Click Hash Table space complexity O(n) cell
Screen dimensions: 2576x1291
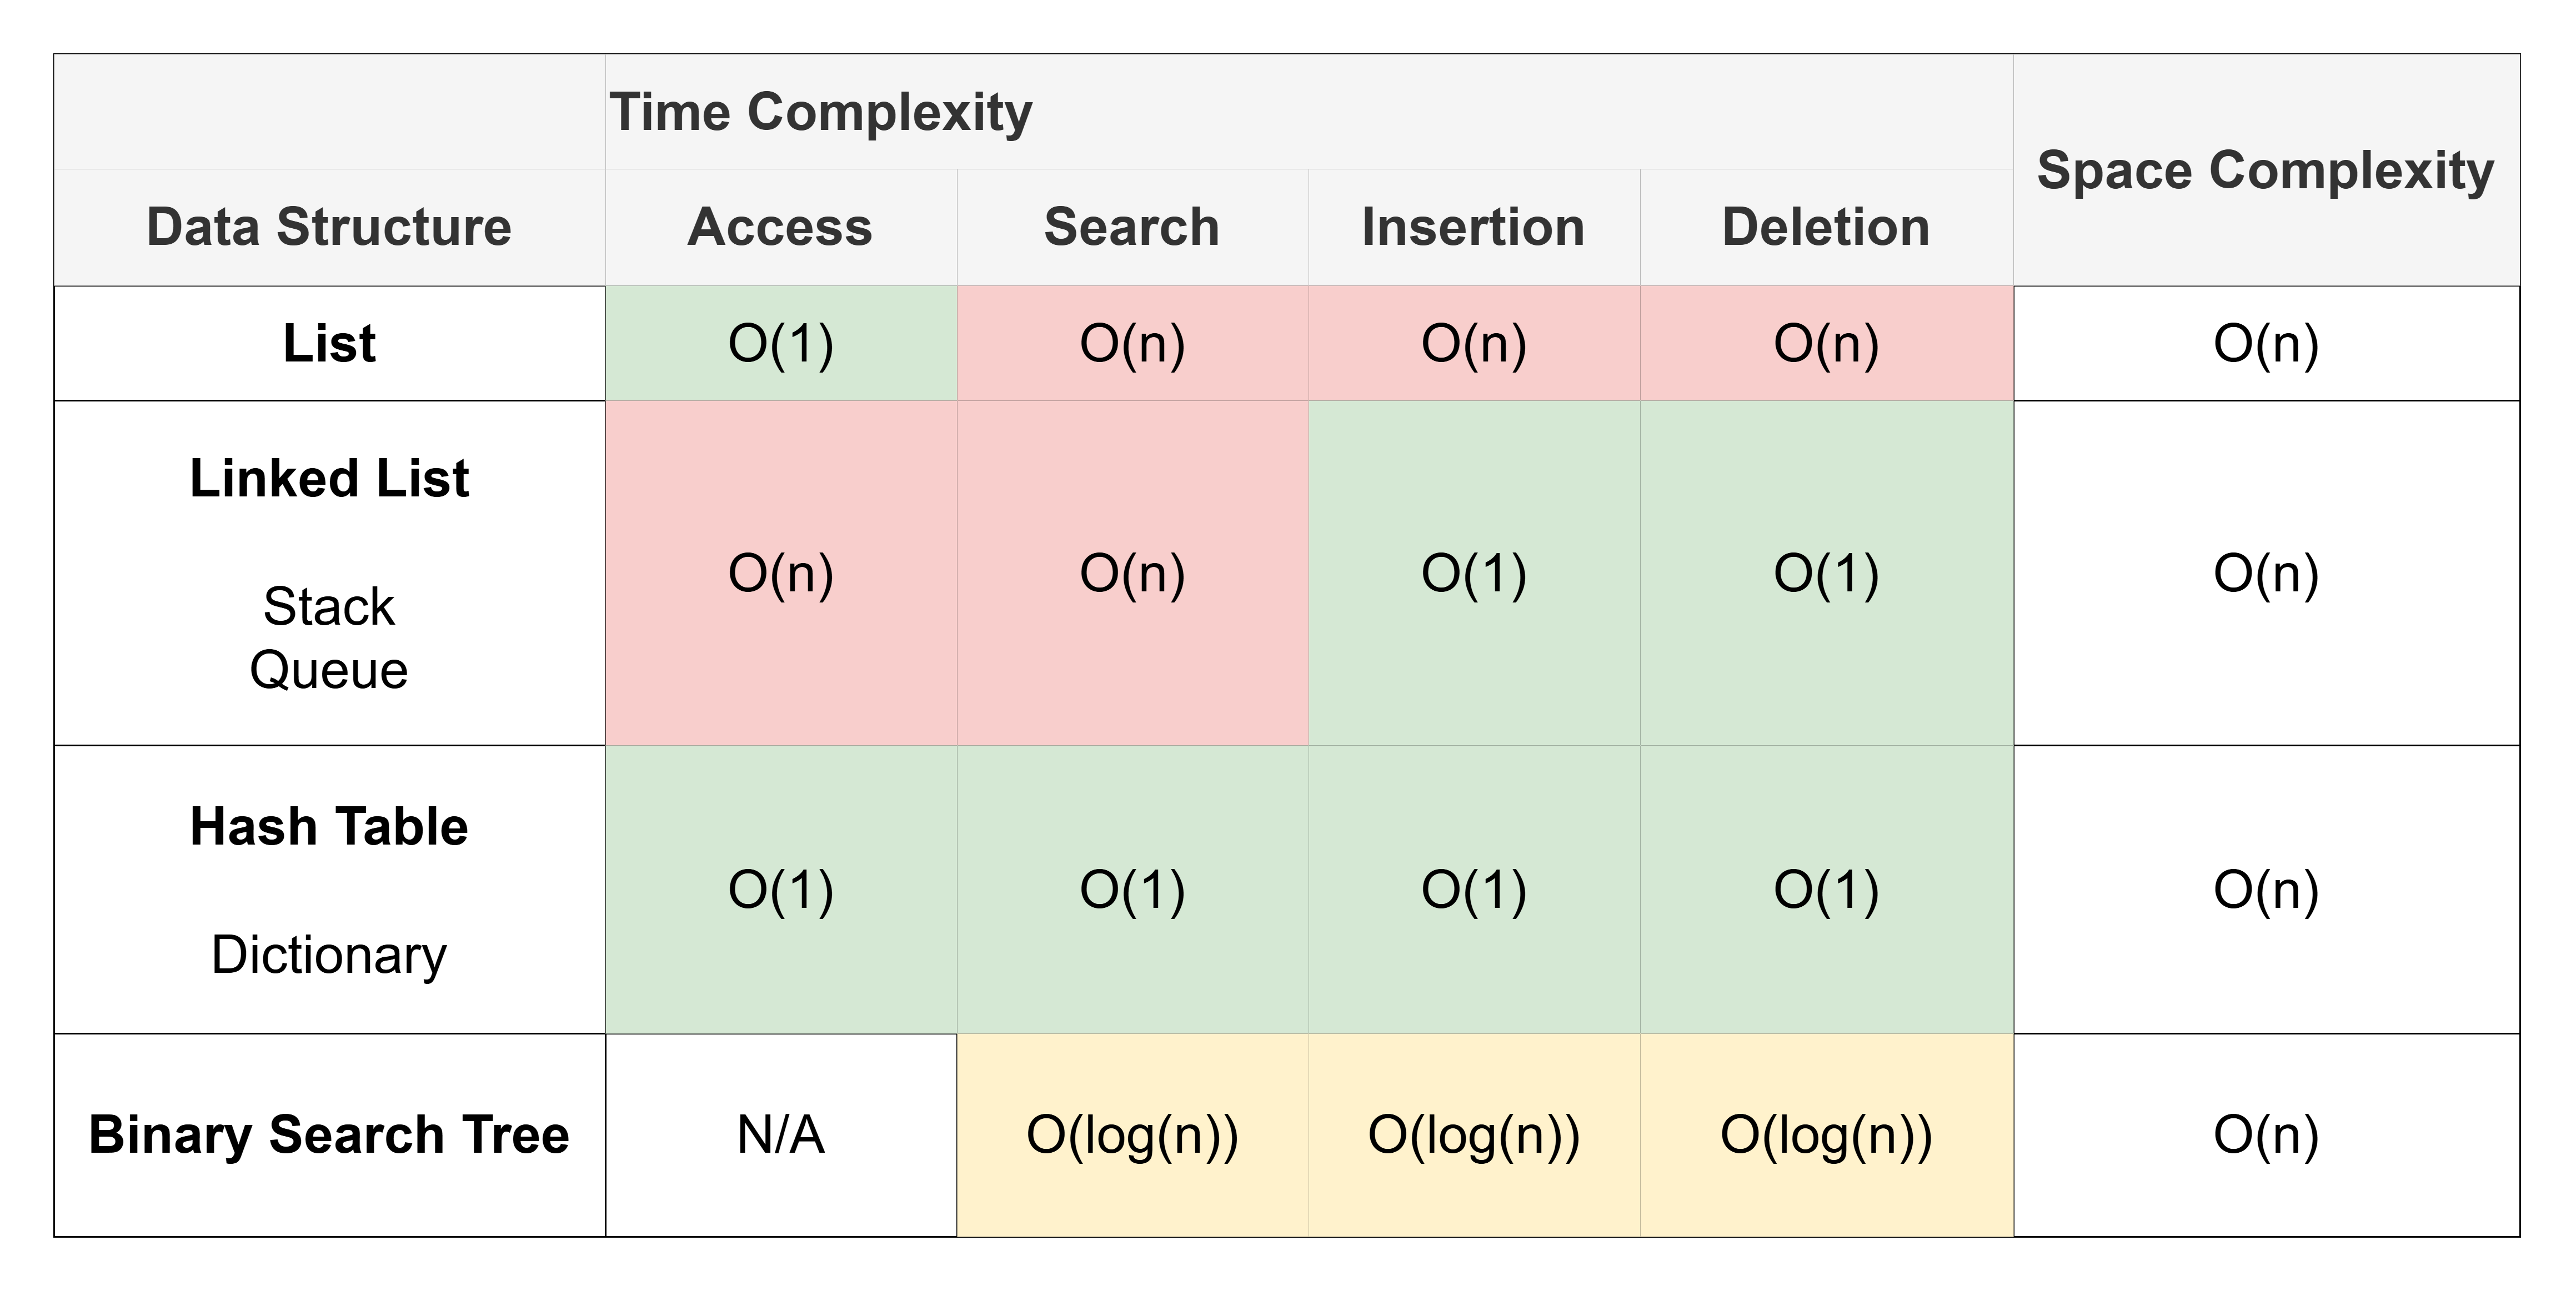[x=2265, y=889]
